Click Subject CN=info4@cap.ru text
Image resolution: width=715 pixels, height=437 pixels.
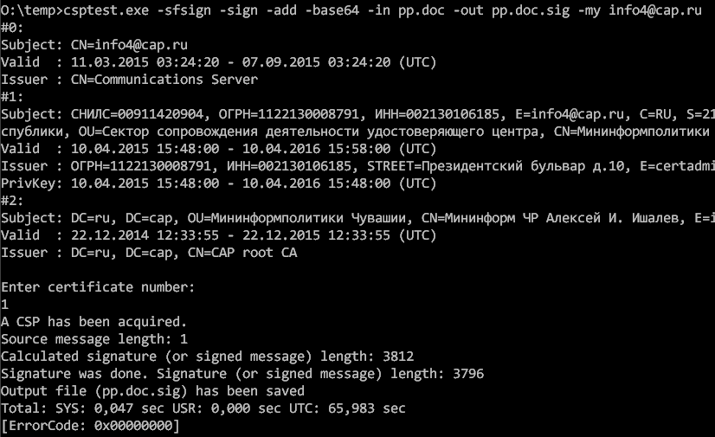(94, 45)
